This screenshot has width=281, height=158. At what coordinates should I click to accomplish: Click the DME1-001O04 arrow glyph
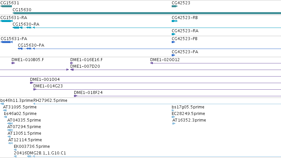[32, 83]
